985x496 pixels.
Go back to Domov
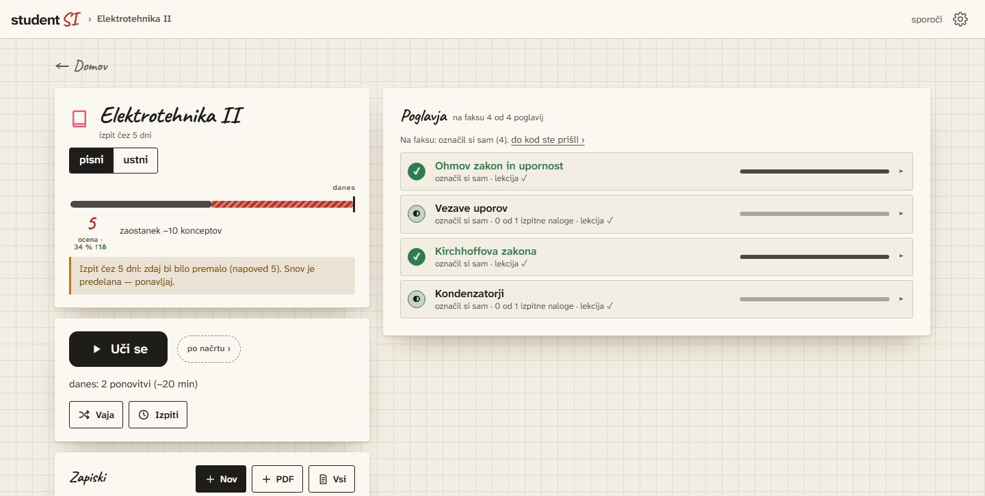point(81,66)
